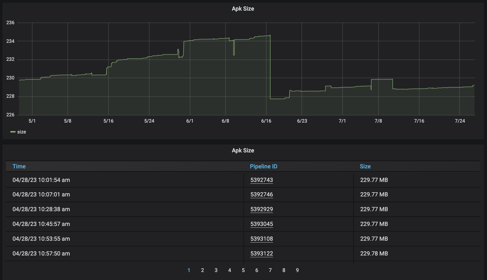Select page 3 in pagination
The height and width of the screenshot is (280, 487).
point(216,270)
